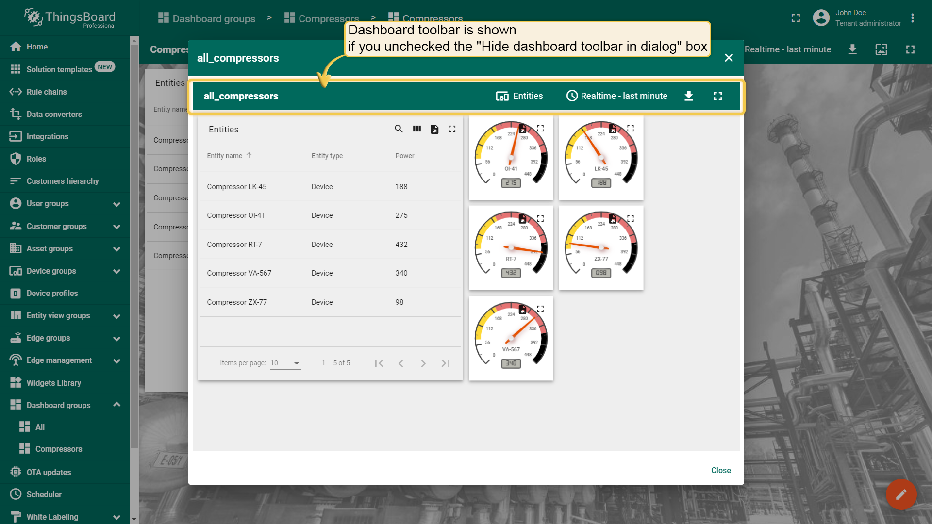This screenshot has width=932, height=524.
Task: Open Rule chains from the sidebar
Action: (47, 92)
